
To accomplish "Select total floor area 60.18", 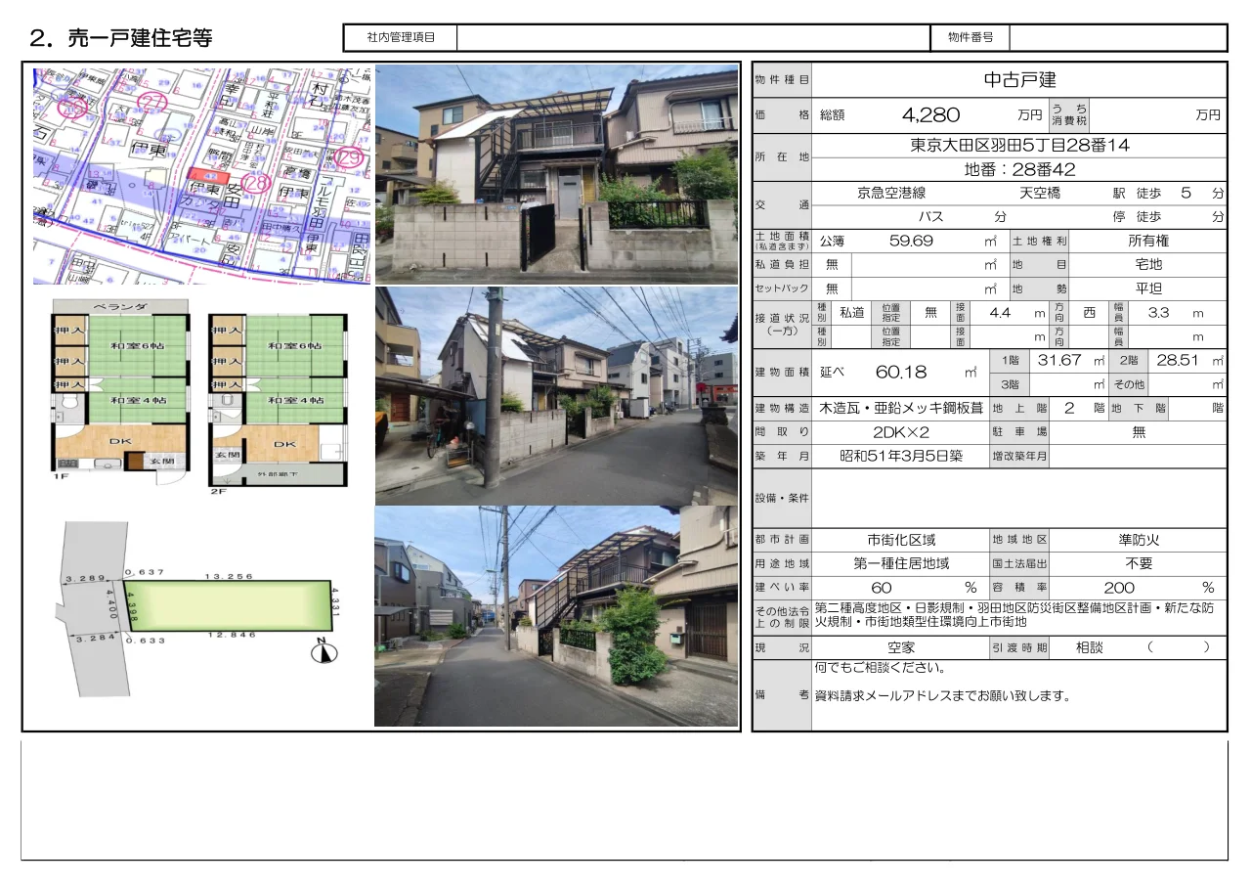I will (900, 373).
